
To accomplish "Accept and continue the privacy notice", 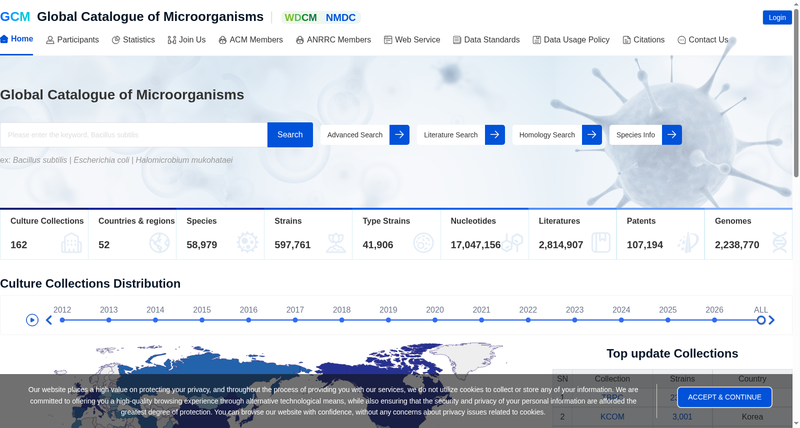I will point(724,398).
